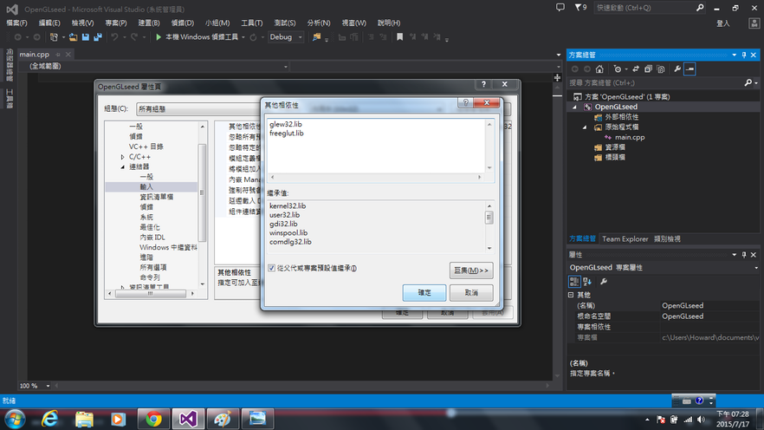Screen dimensions: 764x430
Task: Open the 建置(B) menu
Action: pos(149,23)
